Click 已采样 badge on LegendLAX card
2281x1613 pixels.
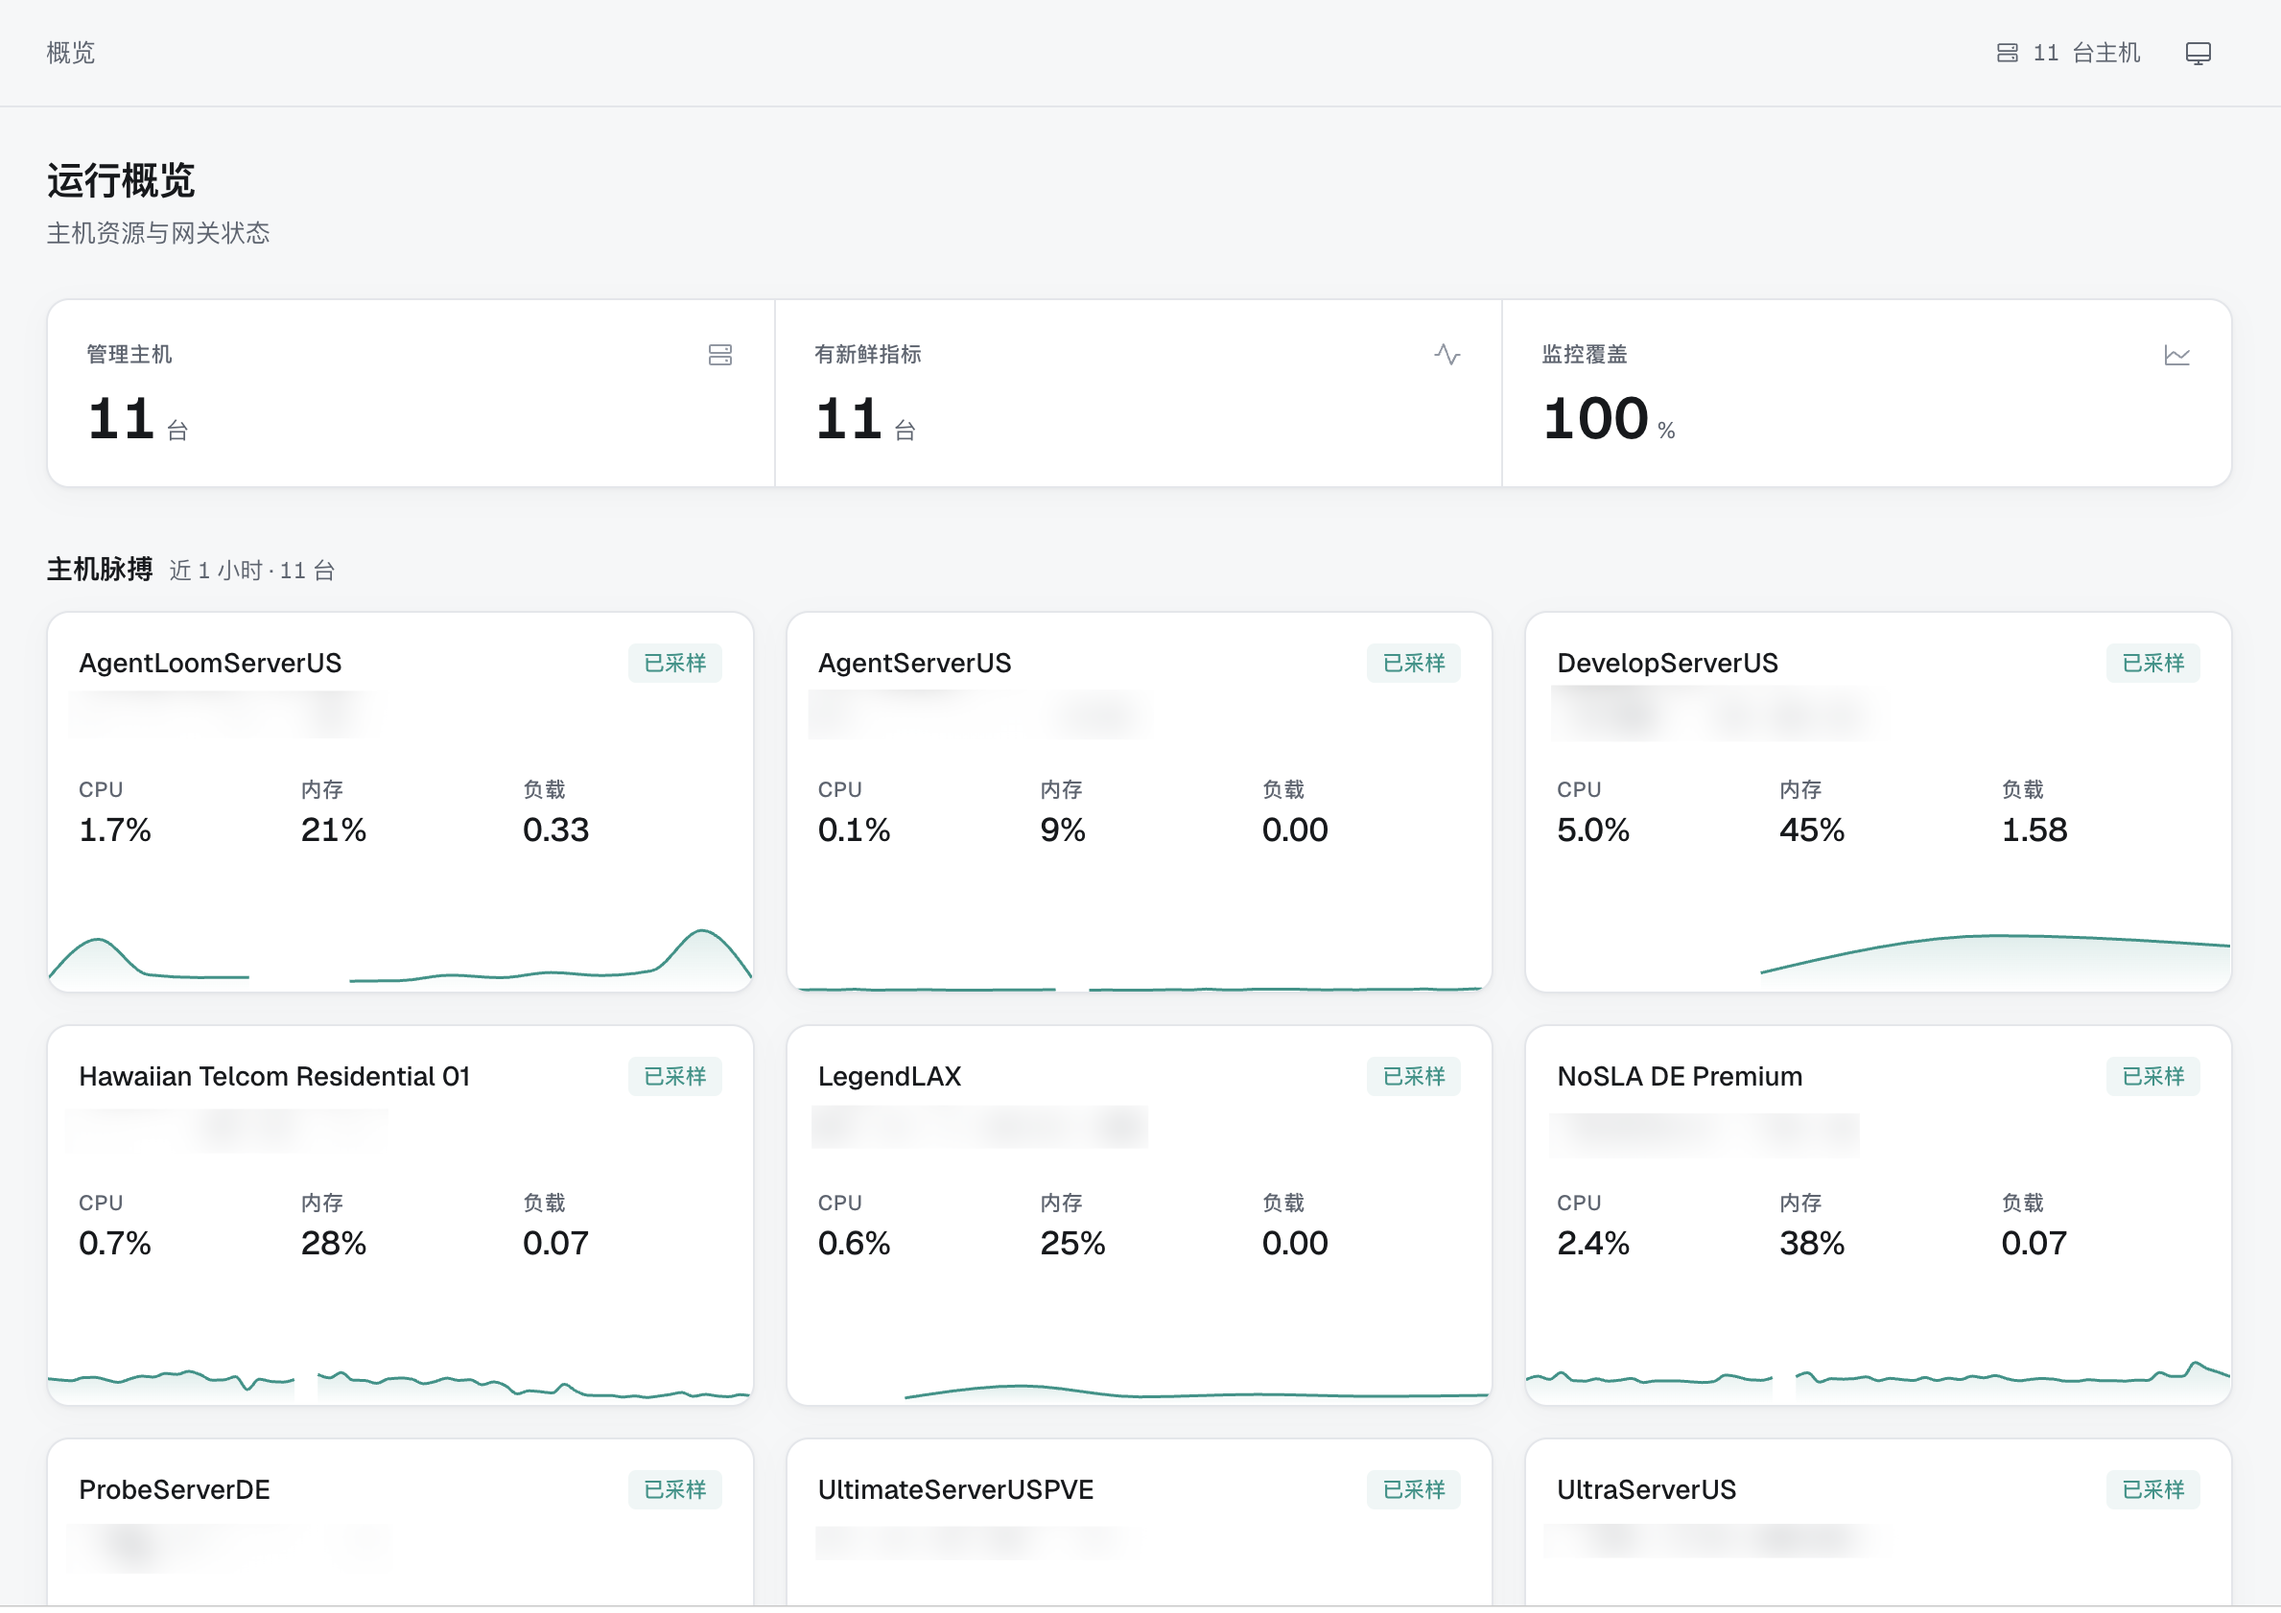[x=1414, y=1077]
